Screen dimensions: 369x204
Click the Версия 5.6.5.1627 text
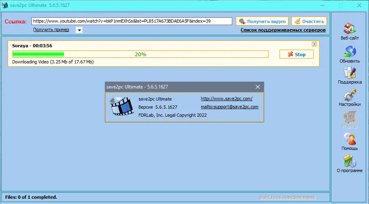coord(158,107)
